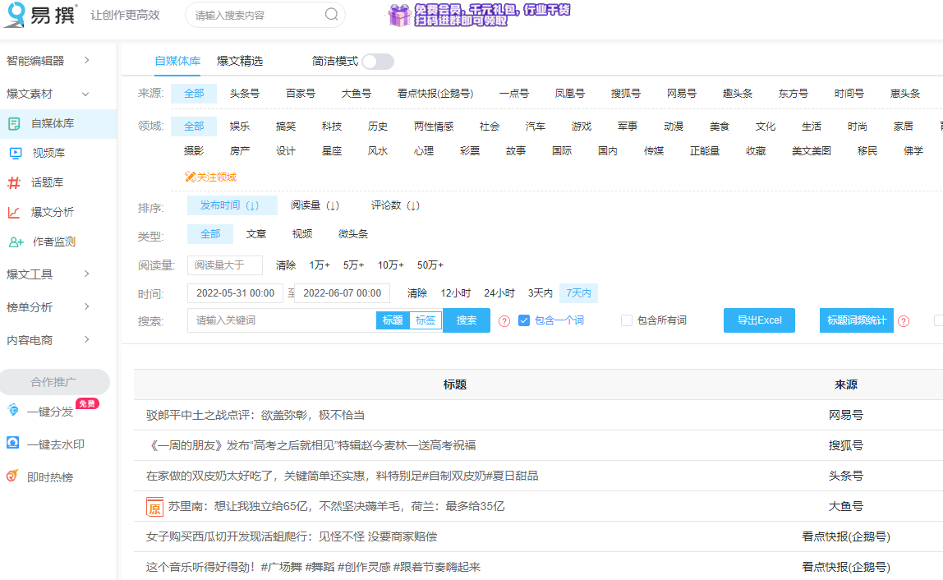Expand the 爆文工具 menu

[x=48, y=274]
